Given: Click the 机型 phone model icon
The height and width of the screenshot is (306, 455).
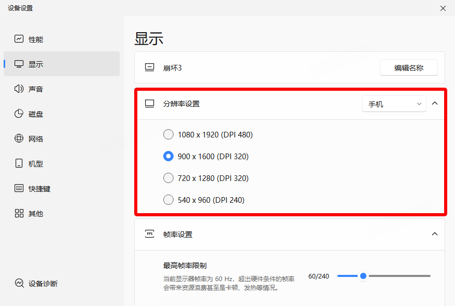Looking at the screenshot, I should (x=19, y=164).
